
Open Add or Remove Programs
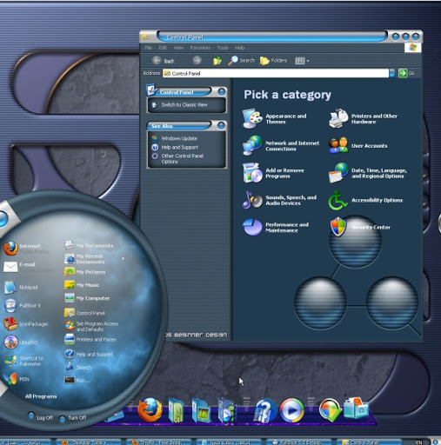[x=273, y=173]
